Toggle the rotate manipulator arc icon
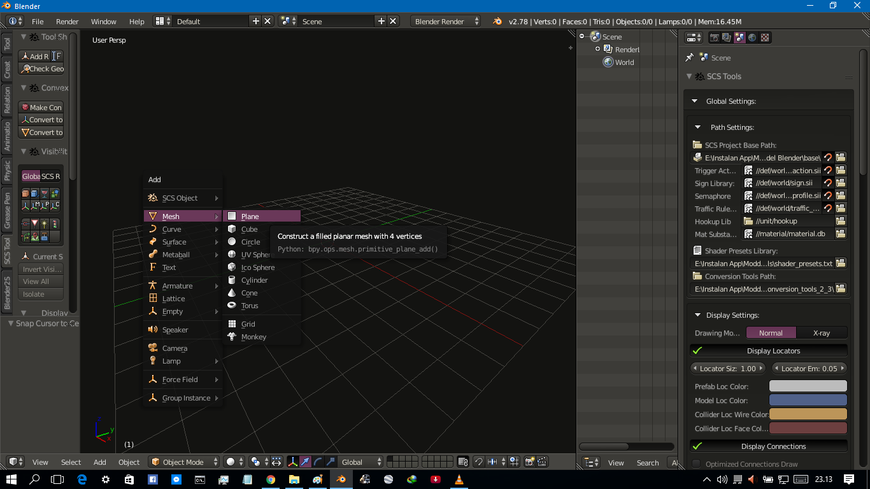Image resolution: width=870 pixels, height=489 pixels. tap(318, 462)
